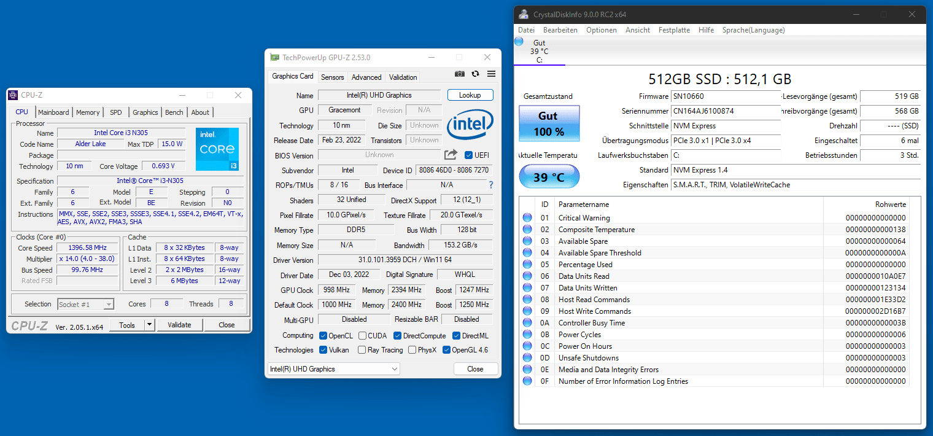Image resolution: width=933 pixels, height=436 pixels.
Task: Open the Datei menu
Action: tap(526, 30)
